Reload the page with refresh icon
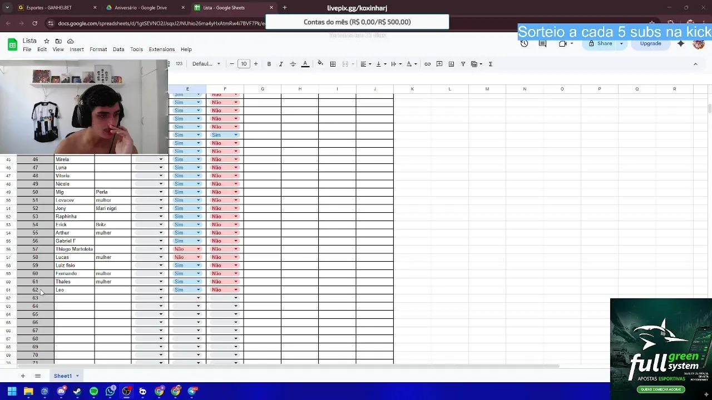This screenshot has height=400, width=712. click(x=34, y=23)
